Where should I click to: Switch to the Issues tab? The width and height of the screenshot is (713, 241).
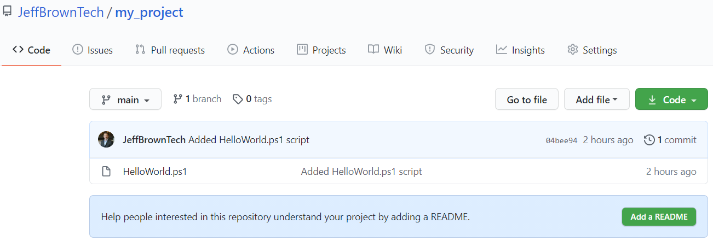[x=93, y=50]
